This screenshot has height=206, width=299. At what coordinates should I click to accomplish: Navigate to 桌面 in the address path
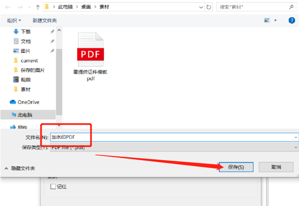pyautogui.click(x=86, y=7)
